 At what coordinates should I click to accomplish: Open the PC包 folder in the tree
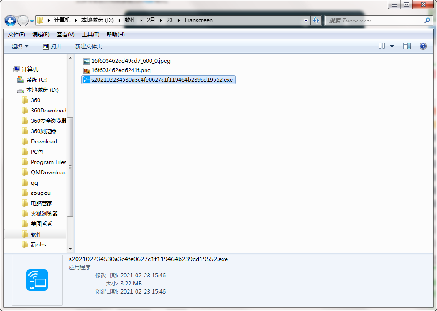37,152
